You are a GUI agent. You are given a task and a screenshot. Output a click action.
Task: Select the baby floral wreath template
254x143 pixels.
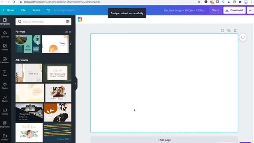[x=29, y=133]
